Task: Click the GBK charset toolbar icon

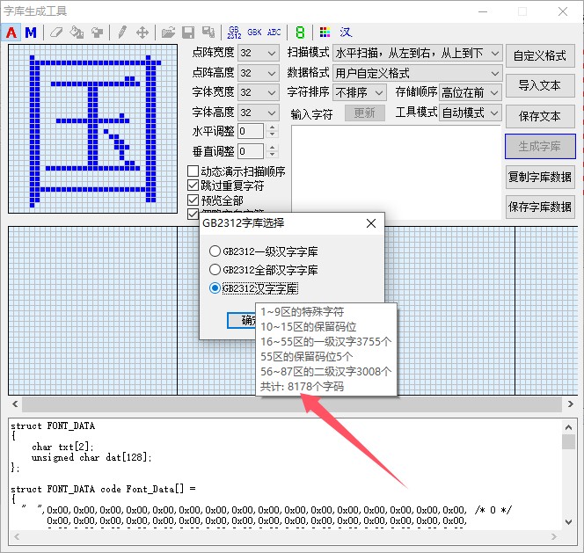Action: coord(254,33)
